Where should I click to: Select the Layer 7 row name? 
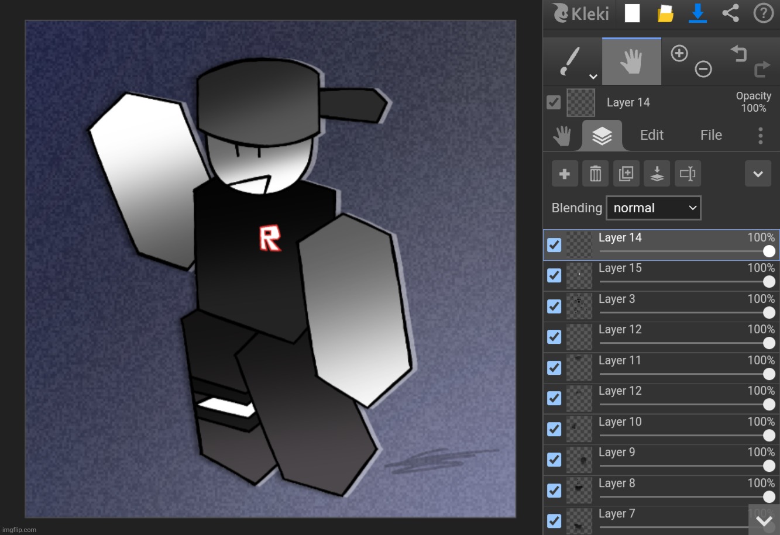[617, 513]
